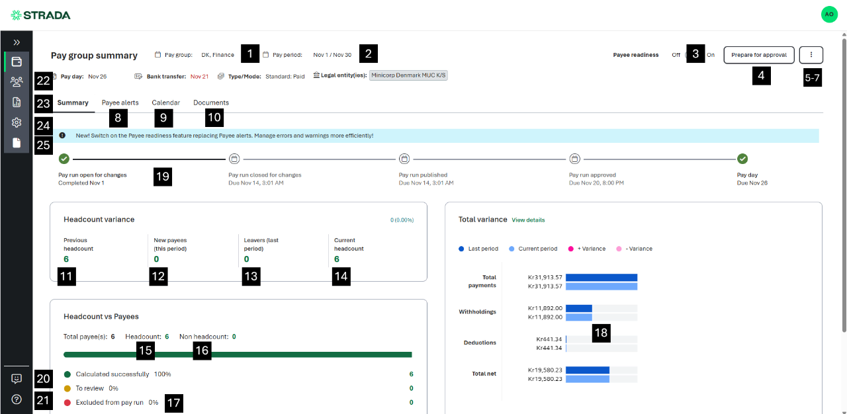
Task: Expand the sidebar with the double chevron
Action: (17, 42)
